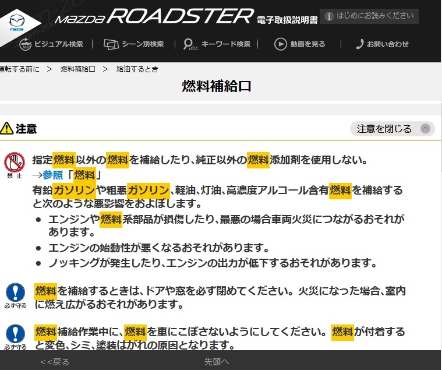Click highlighted 燃料 inside 「」 brackets
This screenshot has width=442, height=370.
pyautogui.click(x=85, y=175)
